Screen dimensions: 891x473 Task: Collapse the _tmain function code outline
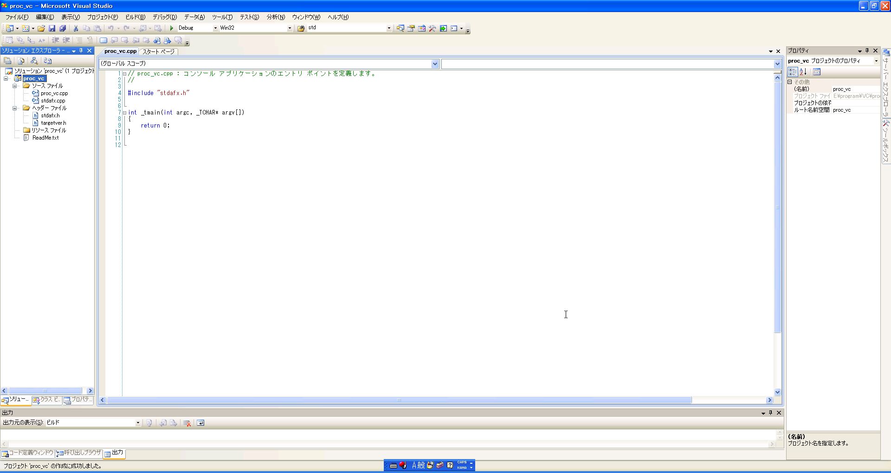[x=124, y=113]
